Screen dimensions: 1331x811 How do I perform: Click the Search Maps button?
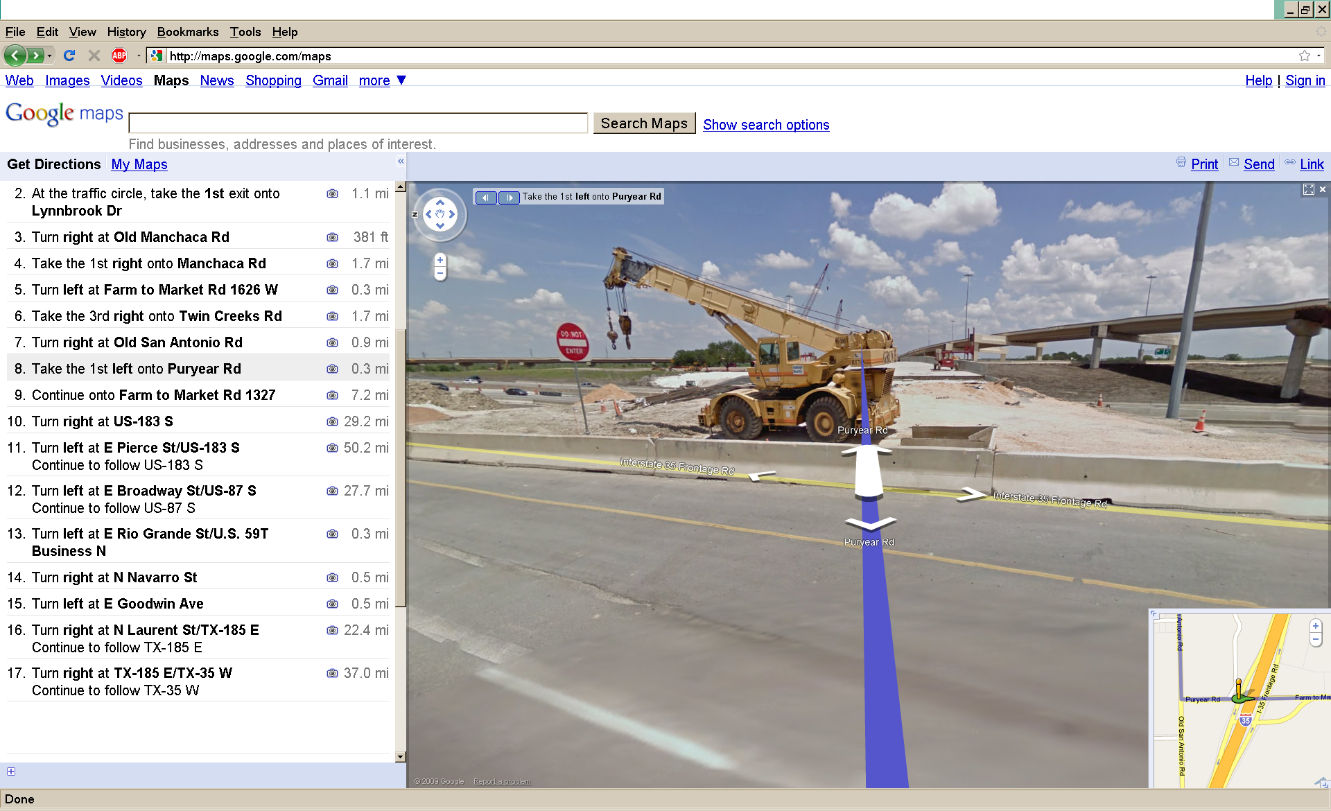pos(644,123)
